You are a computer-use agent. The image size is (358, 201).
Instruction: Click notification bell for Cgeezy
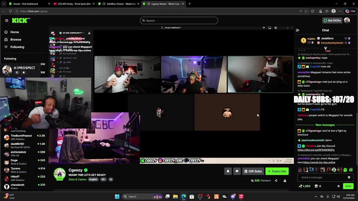coord(228,171)
